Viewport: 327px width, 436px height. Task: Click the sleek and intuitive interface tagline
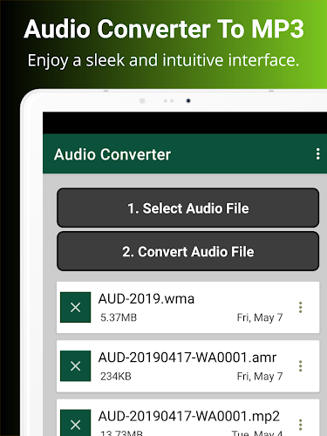(163, 60)
